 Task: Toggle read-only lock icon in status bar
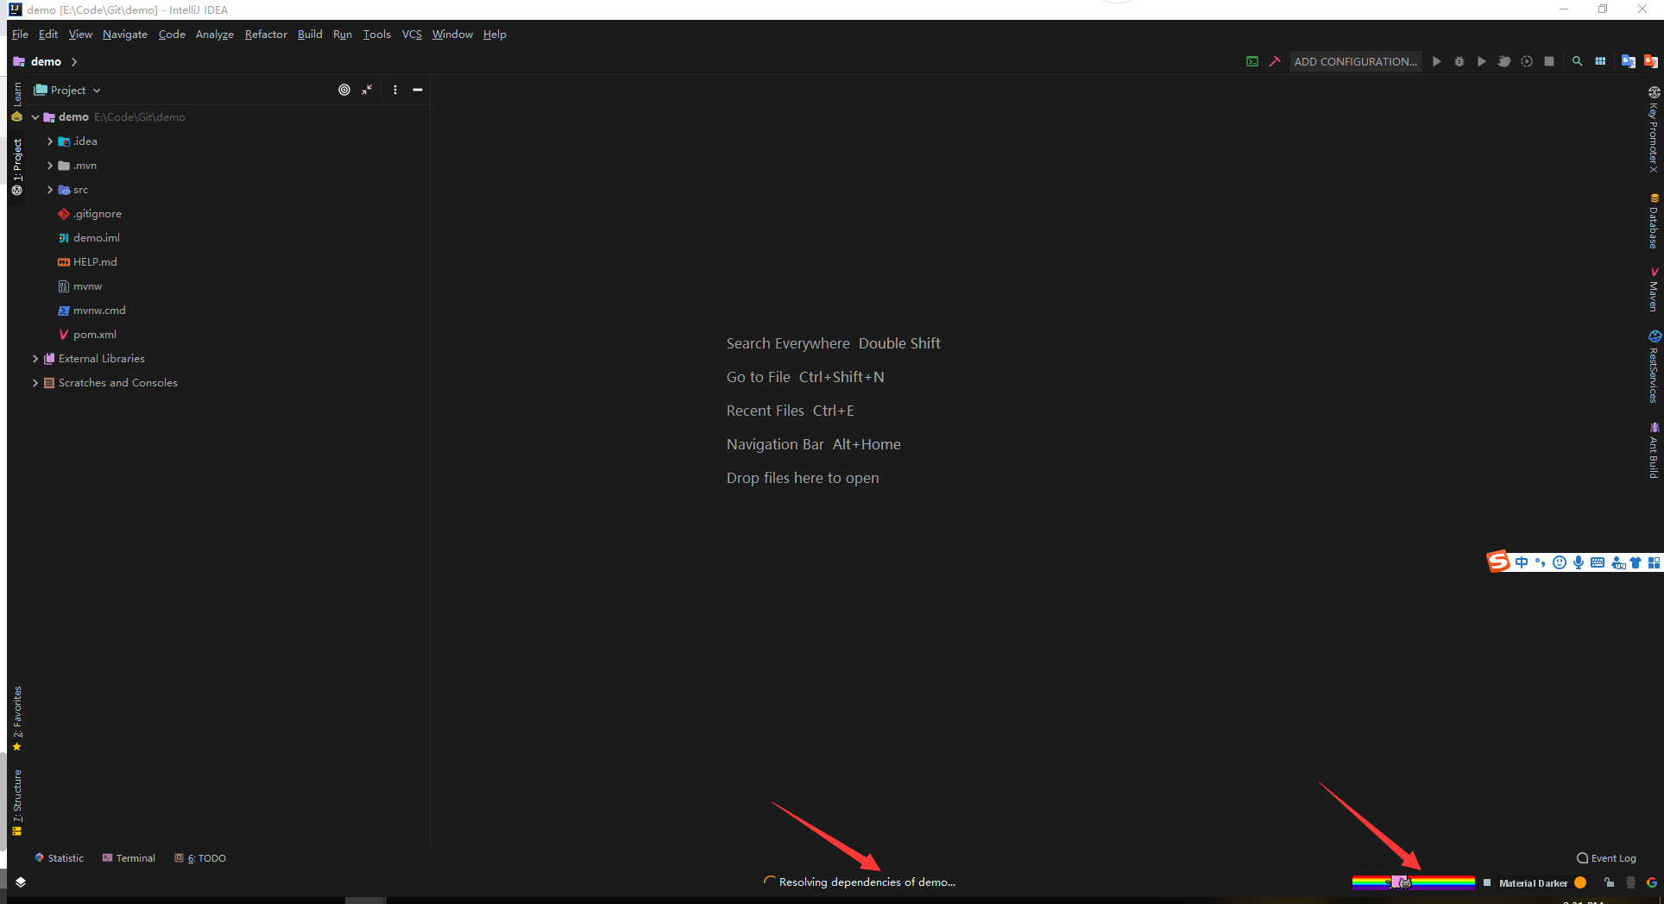(1610, 882)
